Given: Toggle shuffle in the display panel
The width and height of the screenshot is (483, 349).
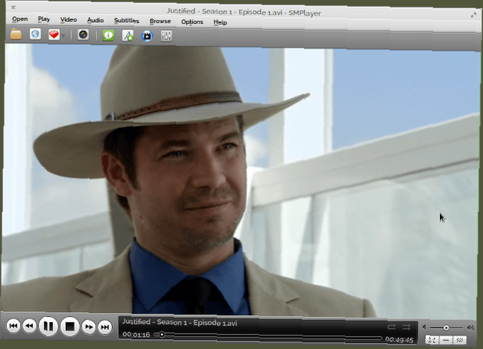Looking at the screenshot, I should (407, 327).
